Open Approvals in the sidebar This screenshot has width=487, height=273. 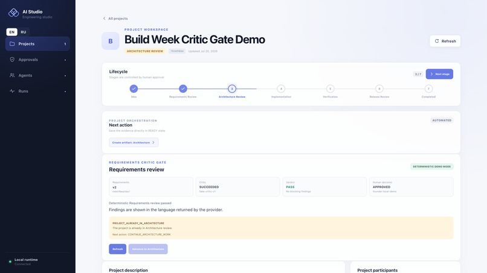click(37, 60)
